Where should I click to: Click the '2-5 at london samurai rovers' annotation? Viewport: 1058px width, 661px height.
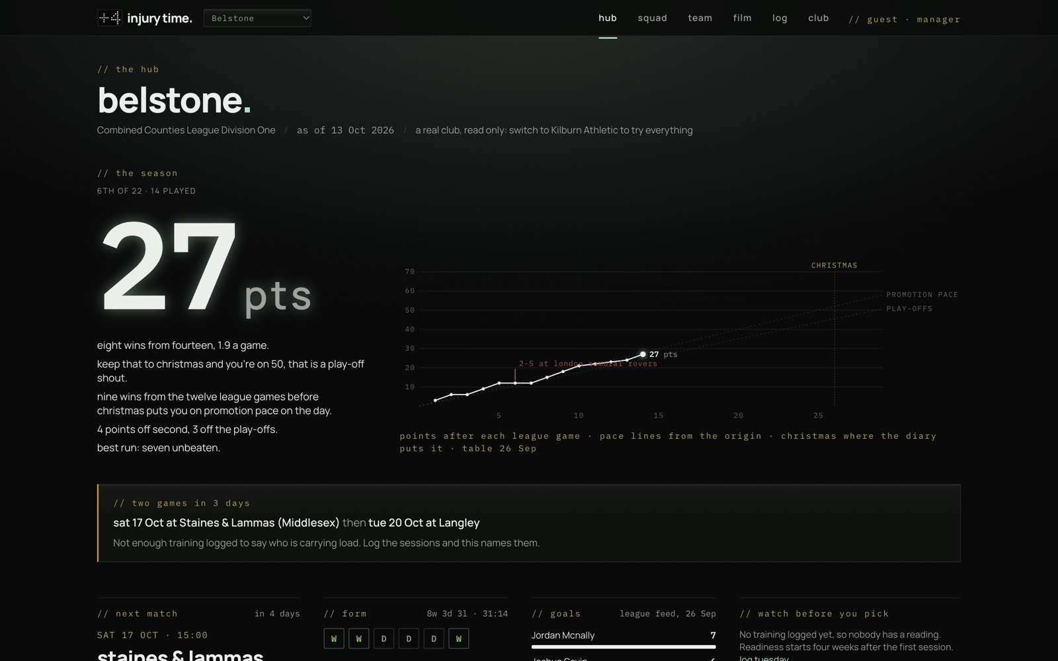(588, 364)
